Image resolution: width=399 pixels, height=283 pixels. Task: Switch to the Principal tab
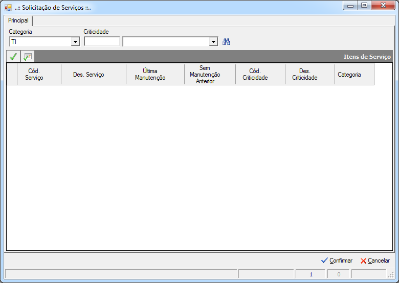18,20
